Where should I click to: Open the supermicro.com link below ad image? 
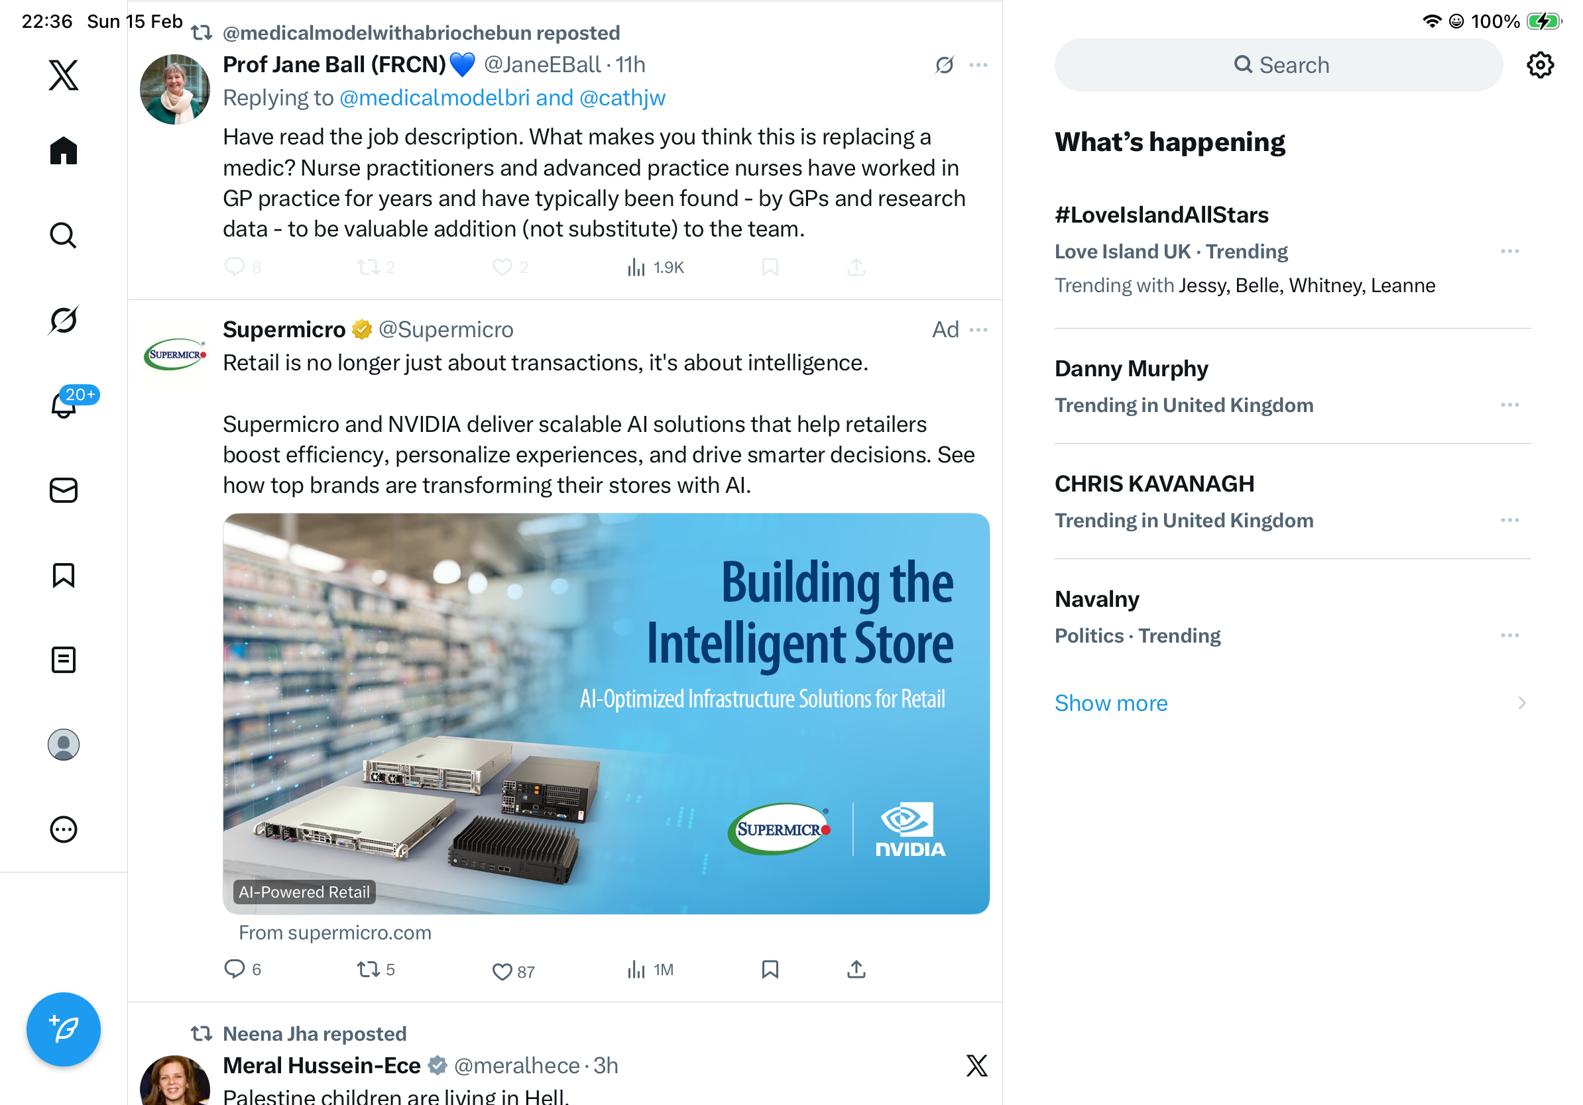click(x=334, y=933)
